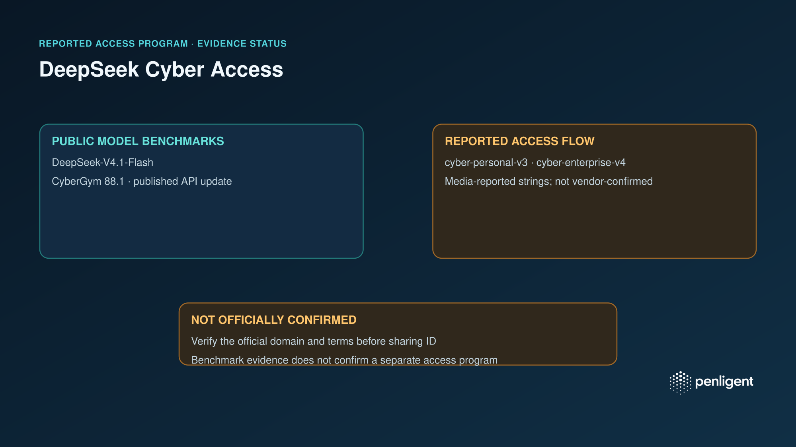Select the 'DeepSeek Cyber Access' title
Screen dimensions: 796x447
click(161, 70)
